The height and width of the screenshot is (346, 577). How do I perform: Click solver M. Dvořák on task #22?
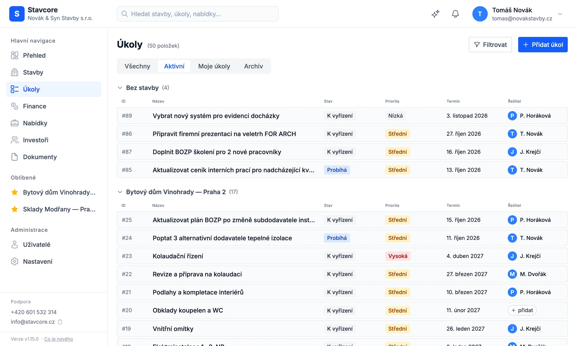tap(527, 274)
